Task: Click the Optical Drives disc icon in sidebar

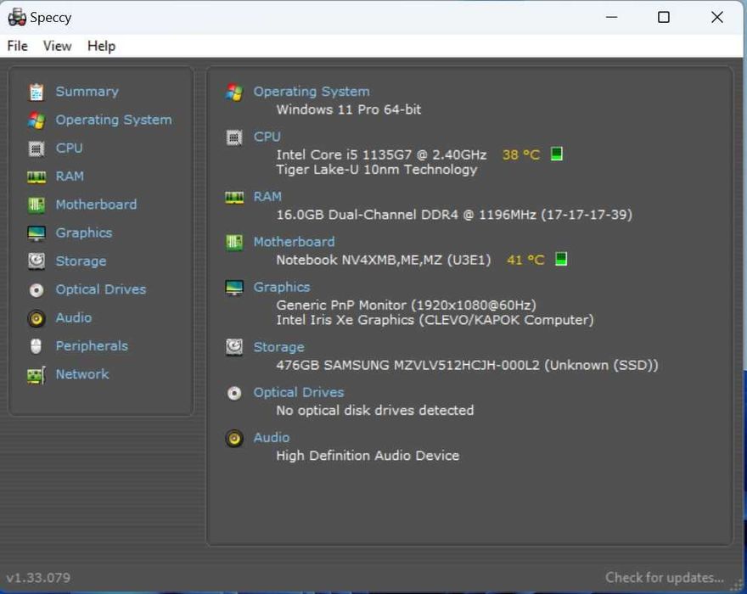Action: click(37, 290)
